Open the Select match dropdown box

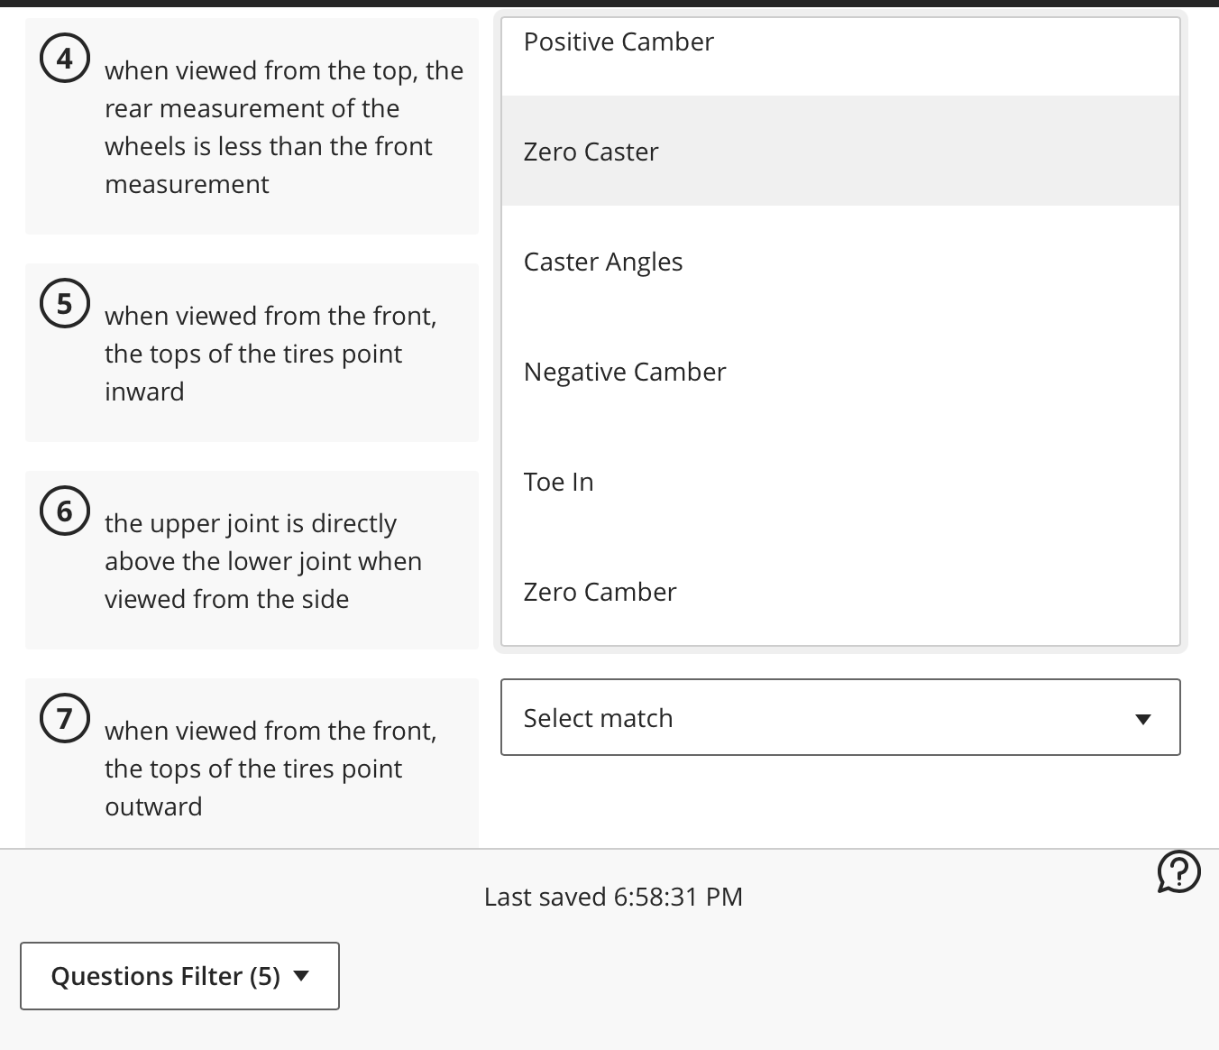(x=839, y=717)
